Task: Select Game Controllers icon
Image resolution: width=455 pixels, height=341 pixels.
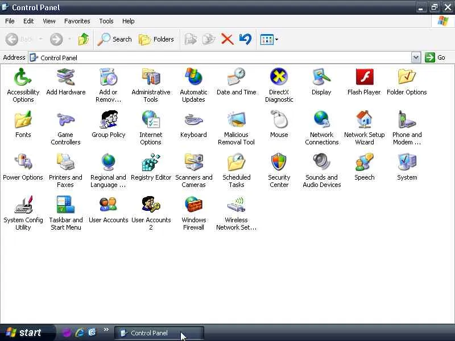Action: coord(65,119)
